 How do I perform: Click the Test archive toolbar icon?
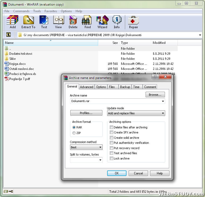(x=44, y=20)
